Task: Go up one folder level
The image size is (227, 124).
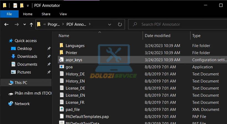Action: point(31,25)
